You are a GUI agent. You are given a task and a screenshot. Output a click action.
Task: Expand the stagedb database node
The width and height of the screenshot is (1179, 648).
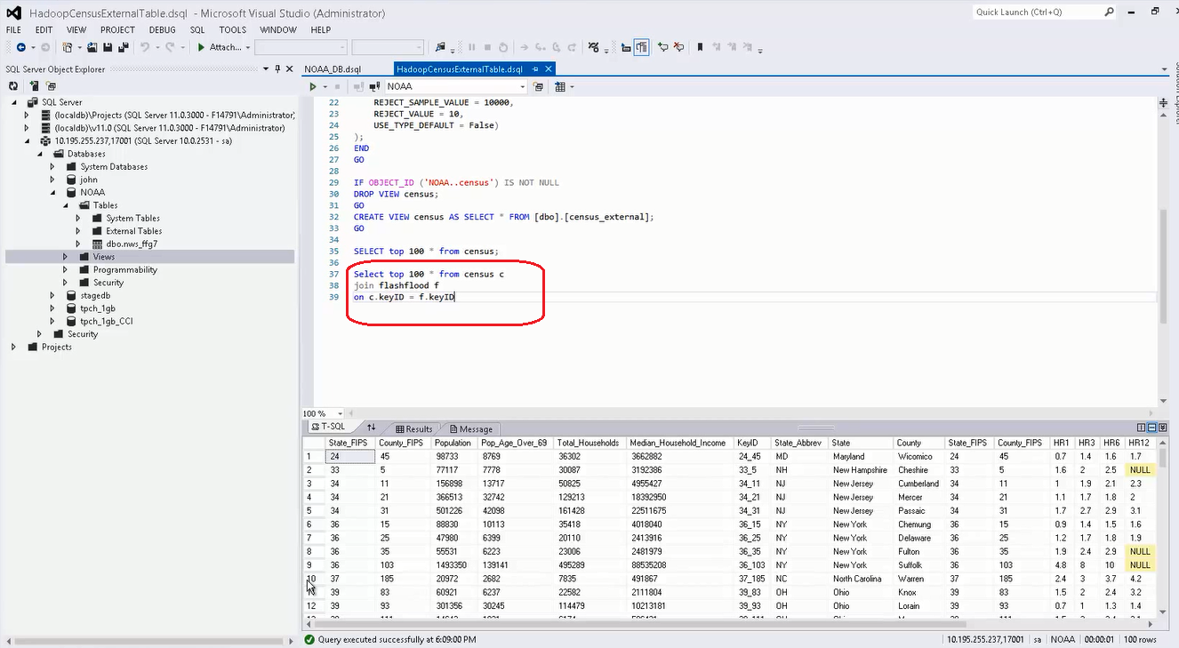click(52, 295)
